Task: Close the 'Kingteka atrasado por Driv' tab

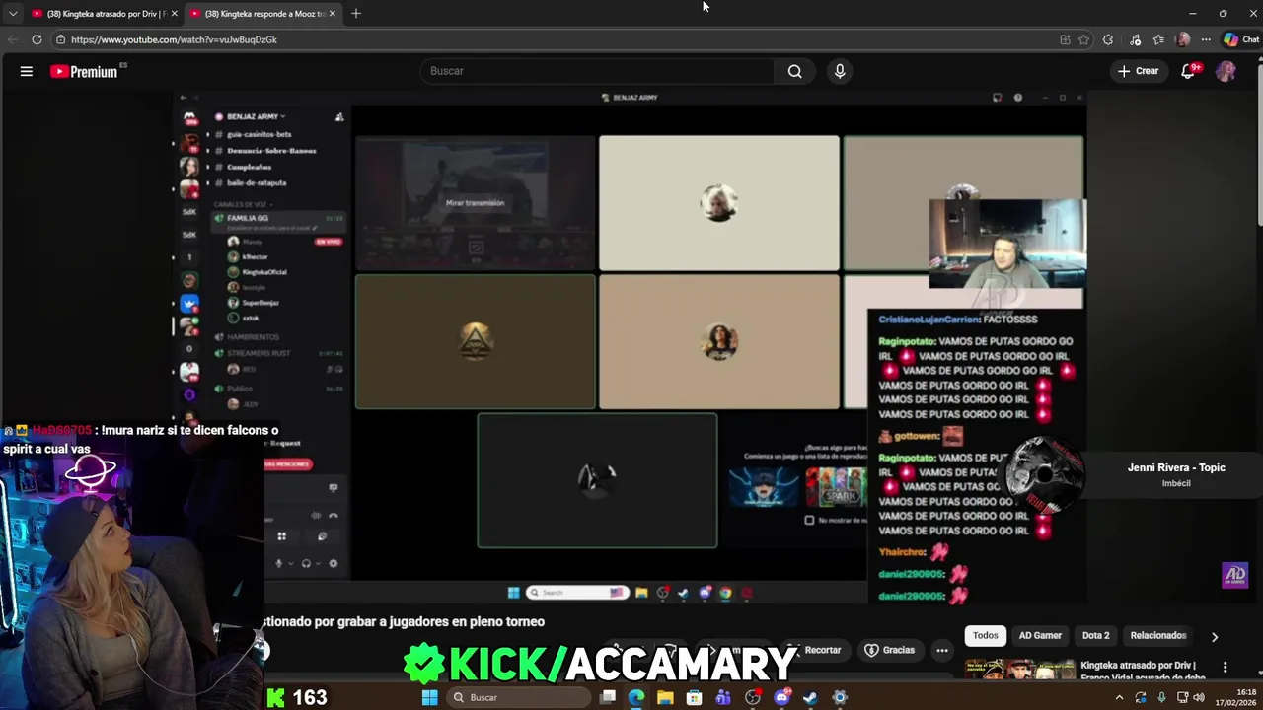Action: click(175, 13)
